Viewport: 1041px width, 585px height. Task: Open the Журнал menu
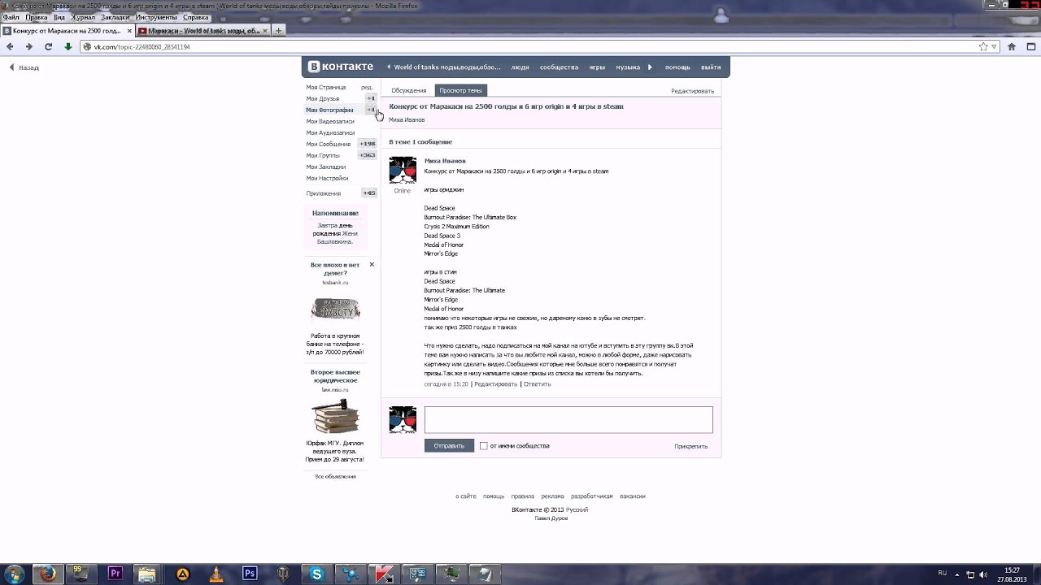click(x=83, y=17)
